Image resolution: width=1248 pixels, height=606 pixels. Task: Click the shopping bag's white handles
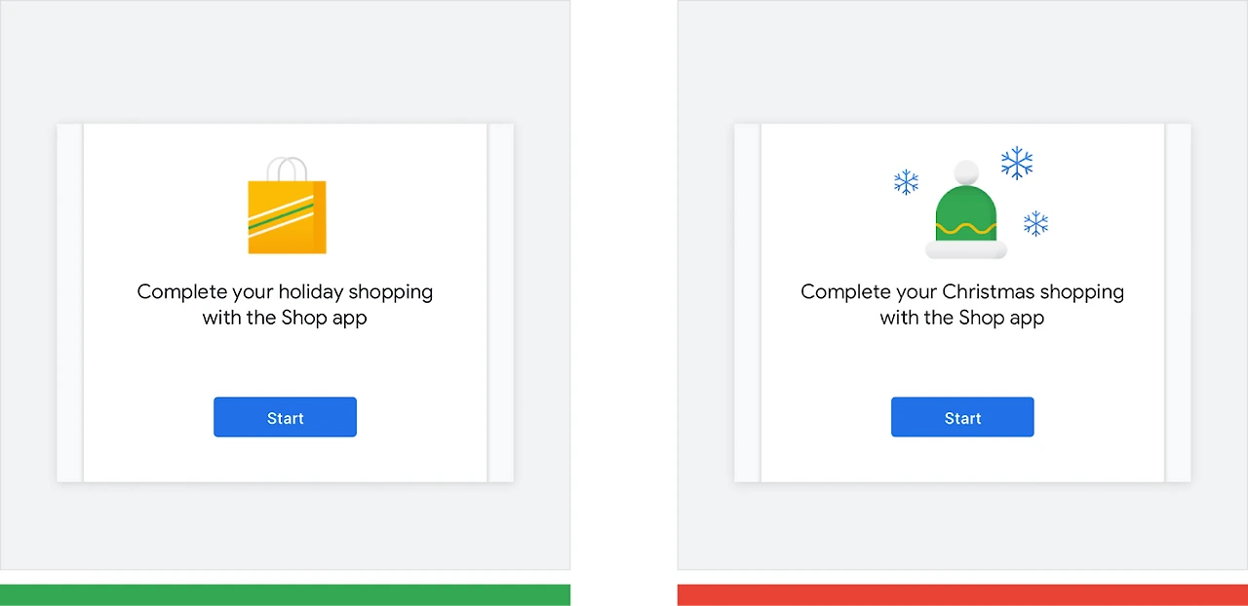pyautogui.click(x=288, y=170)
